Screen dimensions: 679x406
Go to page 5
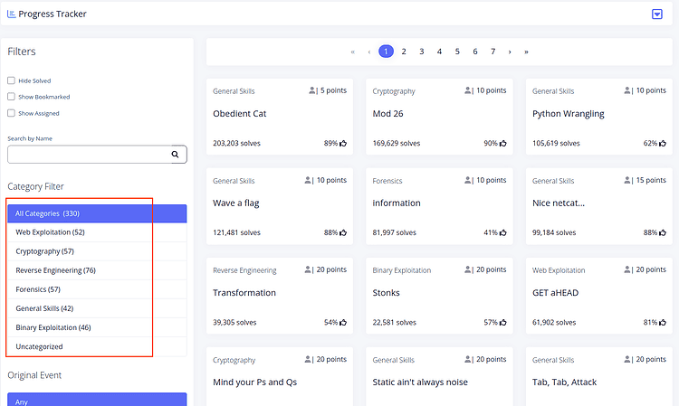click(457, 52)
